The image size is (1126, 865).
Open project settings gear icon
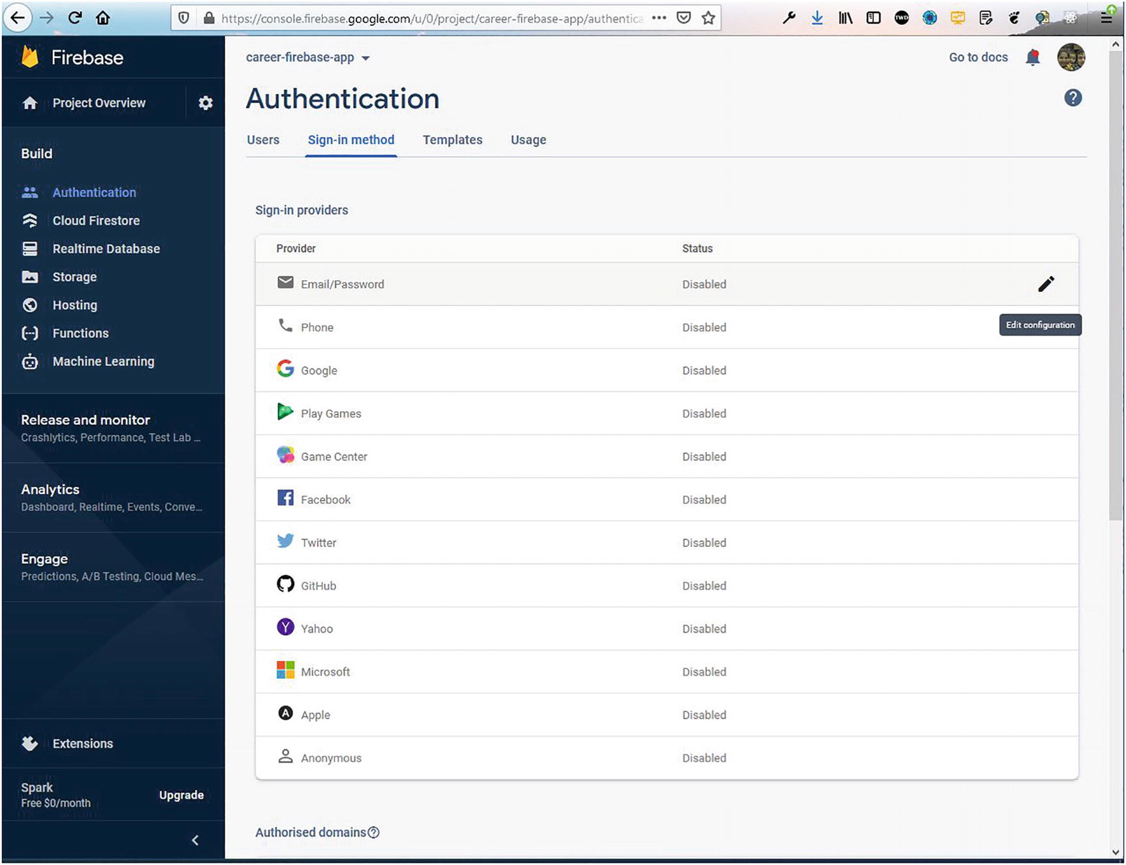click(x=206, y=103)
